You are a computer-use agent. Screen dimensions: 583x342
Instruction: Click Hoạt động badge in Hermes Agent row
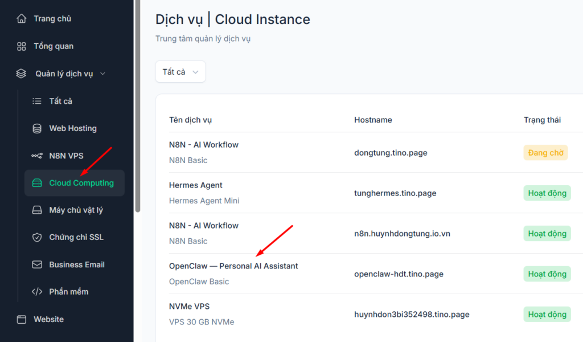coord(547,193)
